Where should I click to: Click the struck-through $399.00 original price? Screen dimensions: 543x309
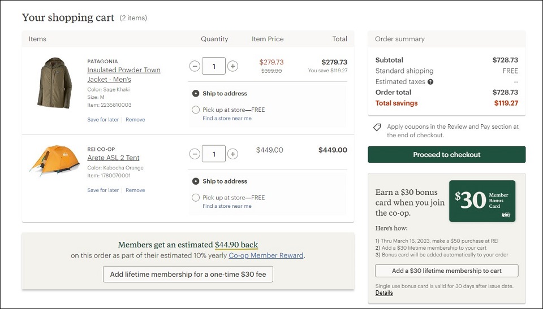[x=271, y=71]
